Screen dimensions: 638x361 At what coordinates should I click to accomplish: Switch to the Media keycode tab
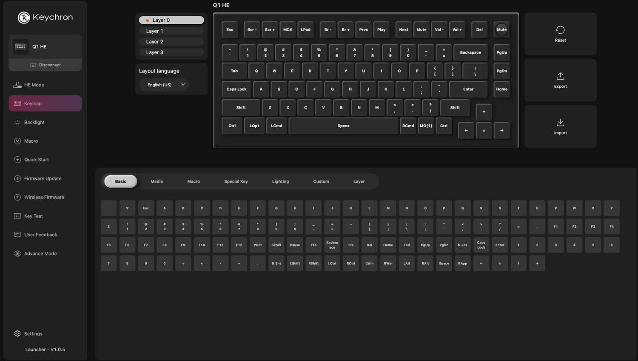(157, 181)
